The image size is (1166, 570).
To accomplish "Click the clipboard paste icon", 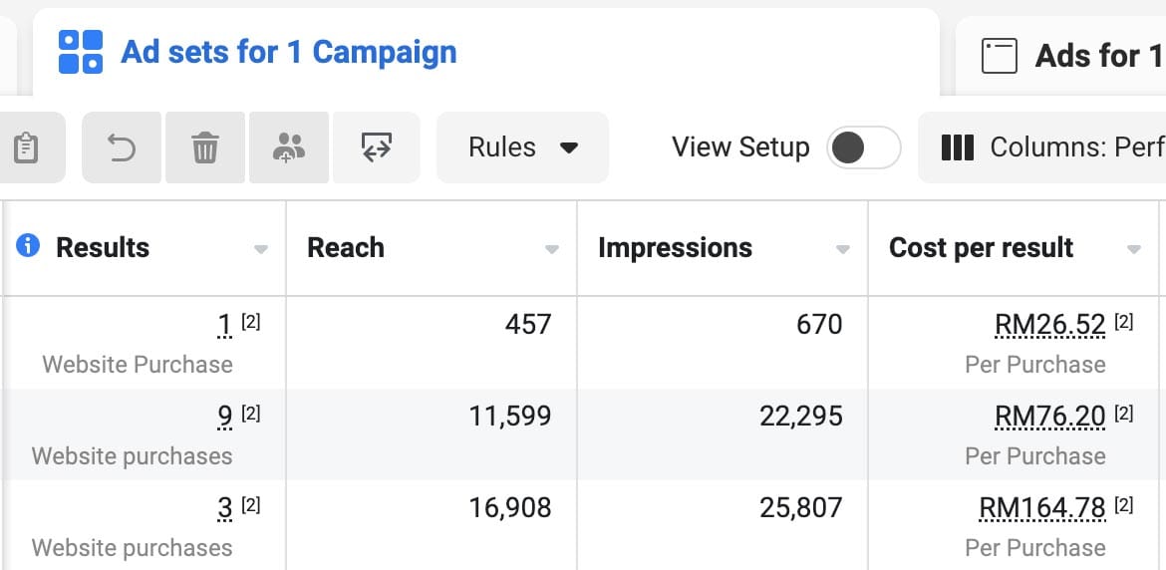I will coord(26,147).
